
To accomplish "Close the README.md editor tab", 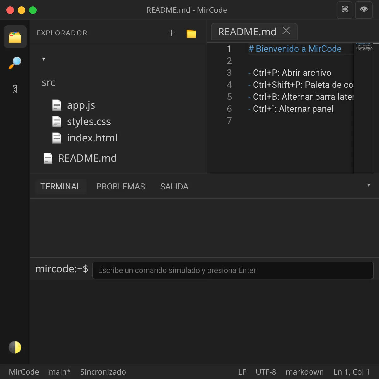I will (x=286, y=31).
